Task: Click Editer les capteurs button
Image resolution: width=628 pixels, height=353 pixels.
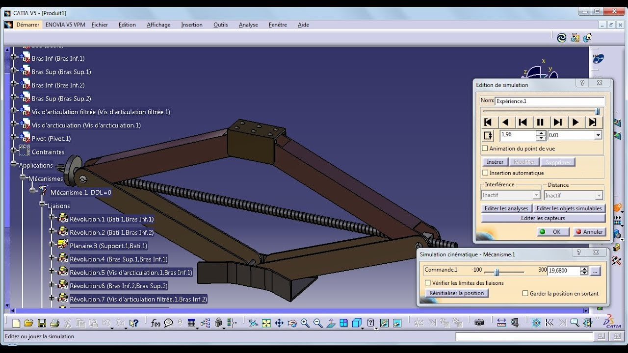Action: pyautogui.click(x=543, y=218)
